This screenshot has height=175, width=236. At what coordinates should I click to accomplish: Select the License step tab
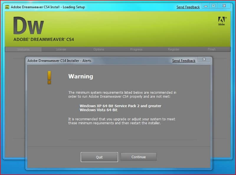coord(61,49)
